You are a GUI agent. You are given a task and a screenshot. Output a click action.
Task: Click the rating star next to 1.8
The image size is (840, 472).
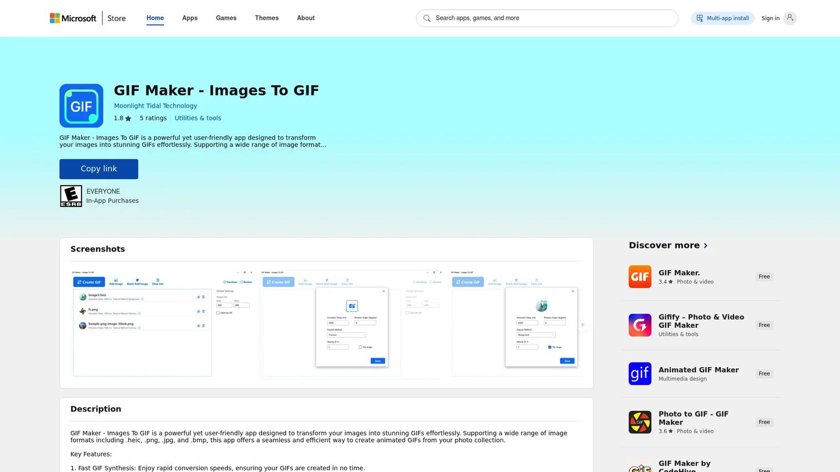(128, 118)
